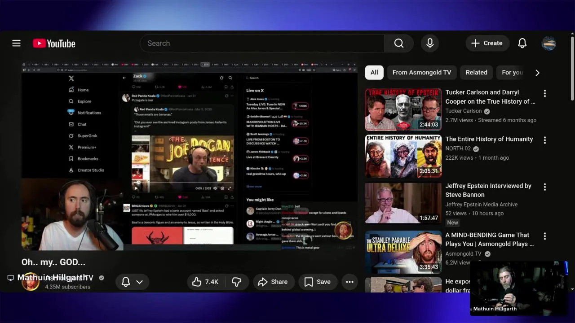The height and width of the screenshot is (323, 575).
Task: Show more chips with right arrow
Action: [537, 72]
